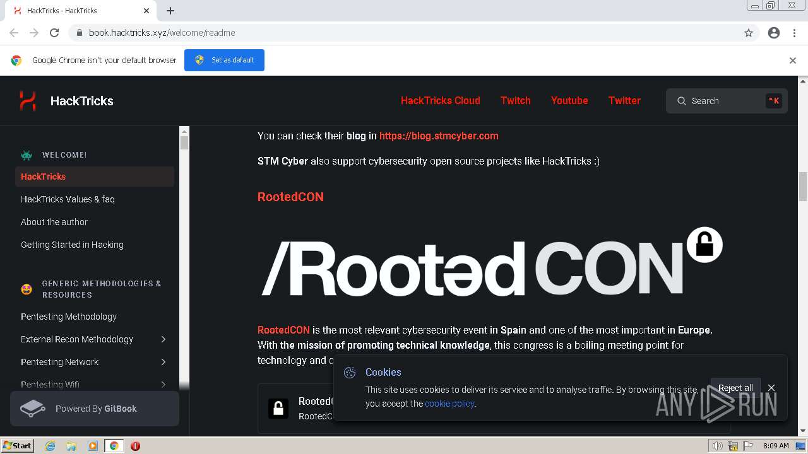Click the main page scrollbar thumb
The width and height of the screenshot is (808, 454).
[x=803, y=187]
